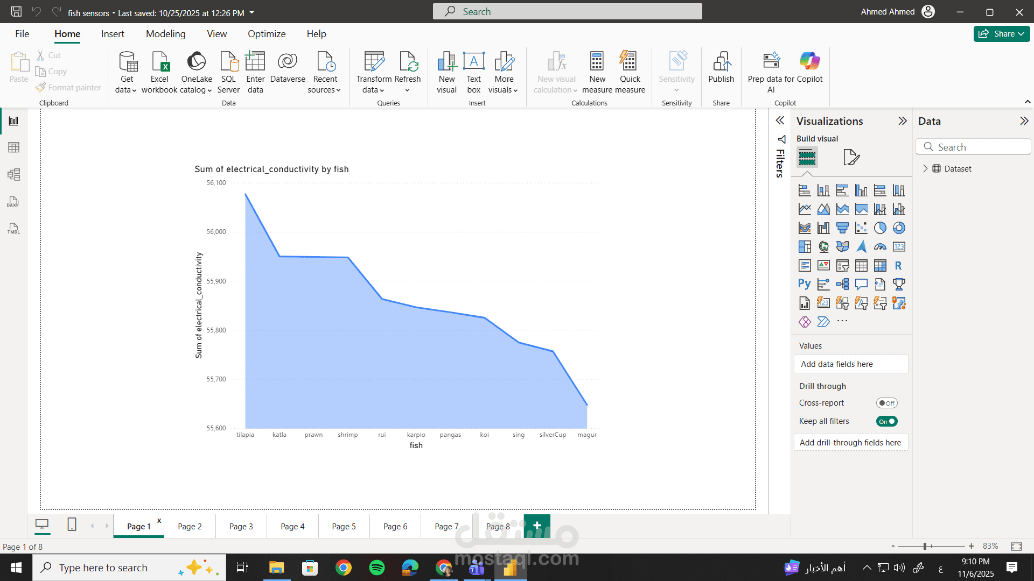Viewport: 1034px width, 581px height.
Task: Toggle the Cross-report switch on
Action: click(x=886, y=403)
